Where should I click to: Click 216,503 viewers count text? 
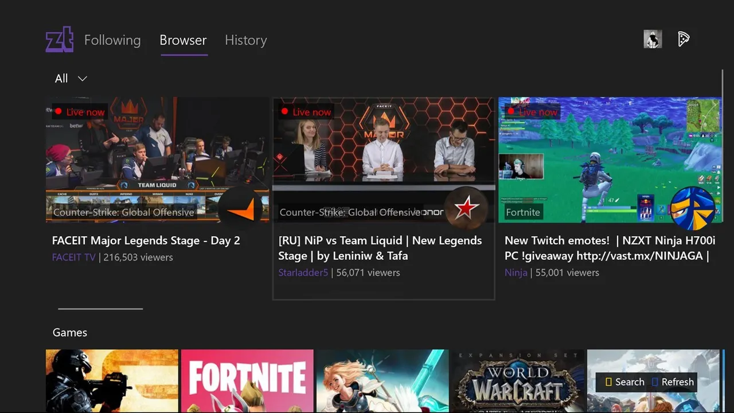pos(138,258)
